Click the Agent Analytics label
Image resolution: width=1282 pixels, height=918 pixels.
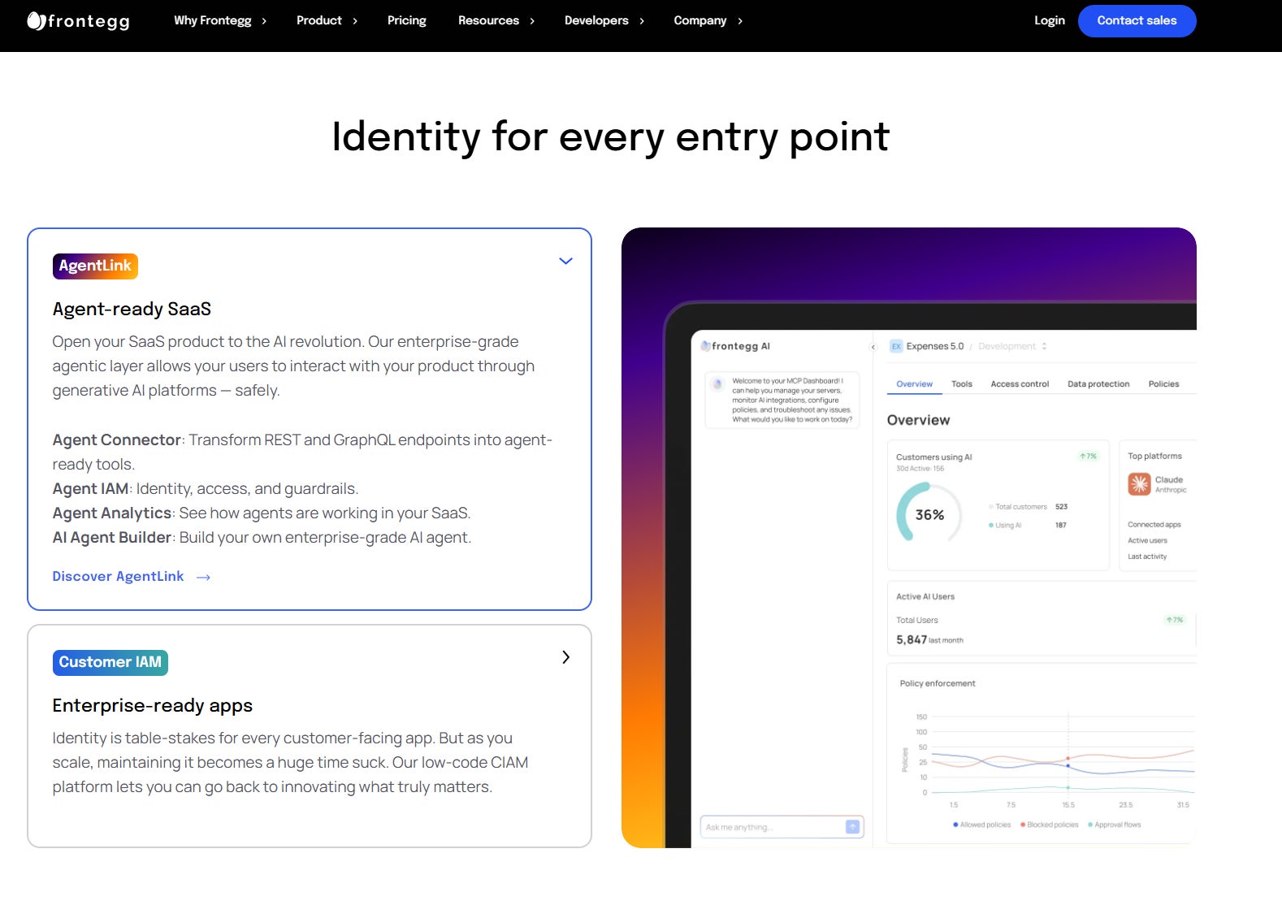click(112, 513)
